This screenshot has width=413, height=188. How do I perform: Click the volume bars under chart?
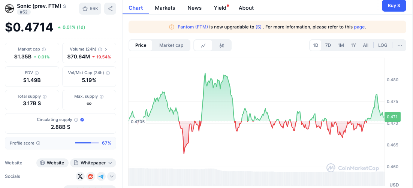click(x=256, y=177)
